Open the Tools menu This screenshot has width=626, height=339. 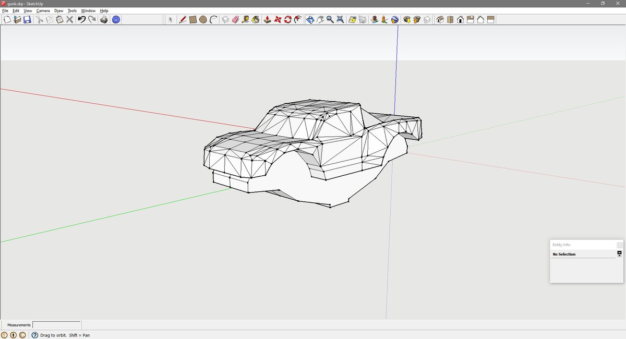tap(72, 10)
